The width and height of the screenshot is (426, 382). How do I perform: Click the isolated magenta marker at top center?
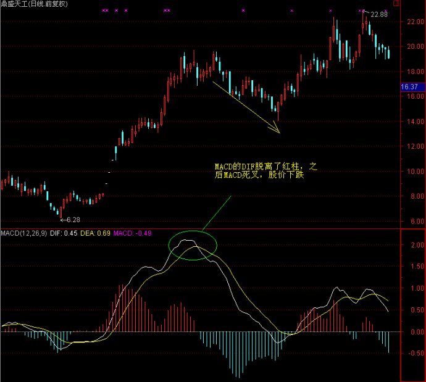coord(243,10)
